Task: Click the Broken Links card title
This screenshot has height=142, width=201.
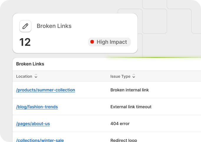Action: [54, 26]
